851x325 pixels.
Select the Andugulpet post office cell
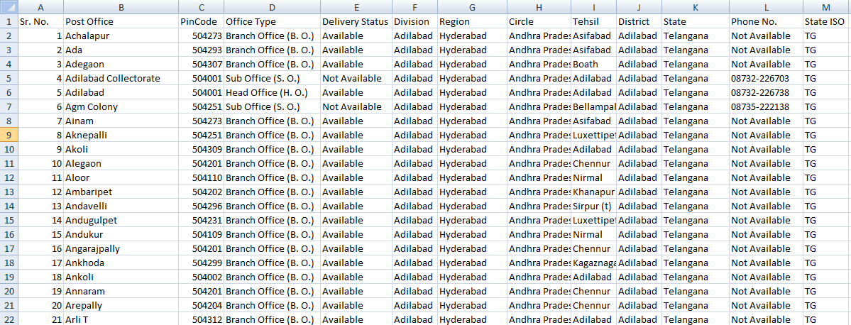coord(120,220)
